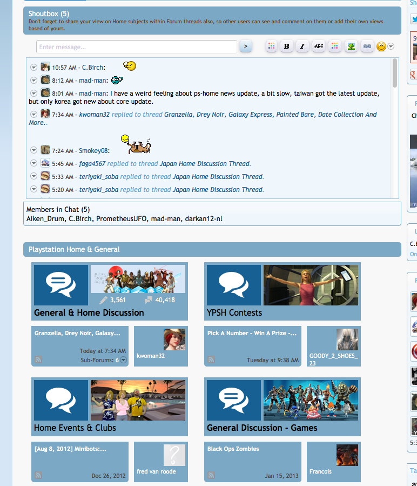Click teriyaki_soba's avatar in the 5:20 AM shout

coord(45,189)
